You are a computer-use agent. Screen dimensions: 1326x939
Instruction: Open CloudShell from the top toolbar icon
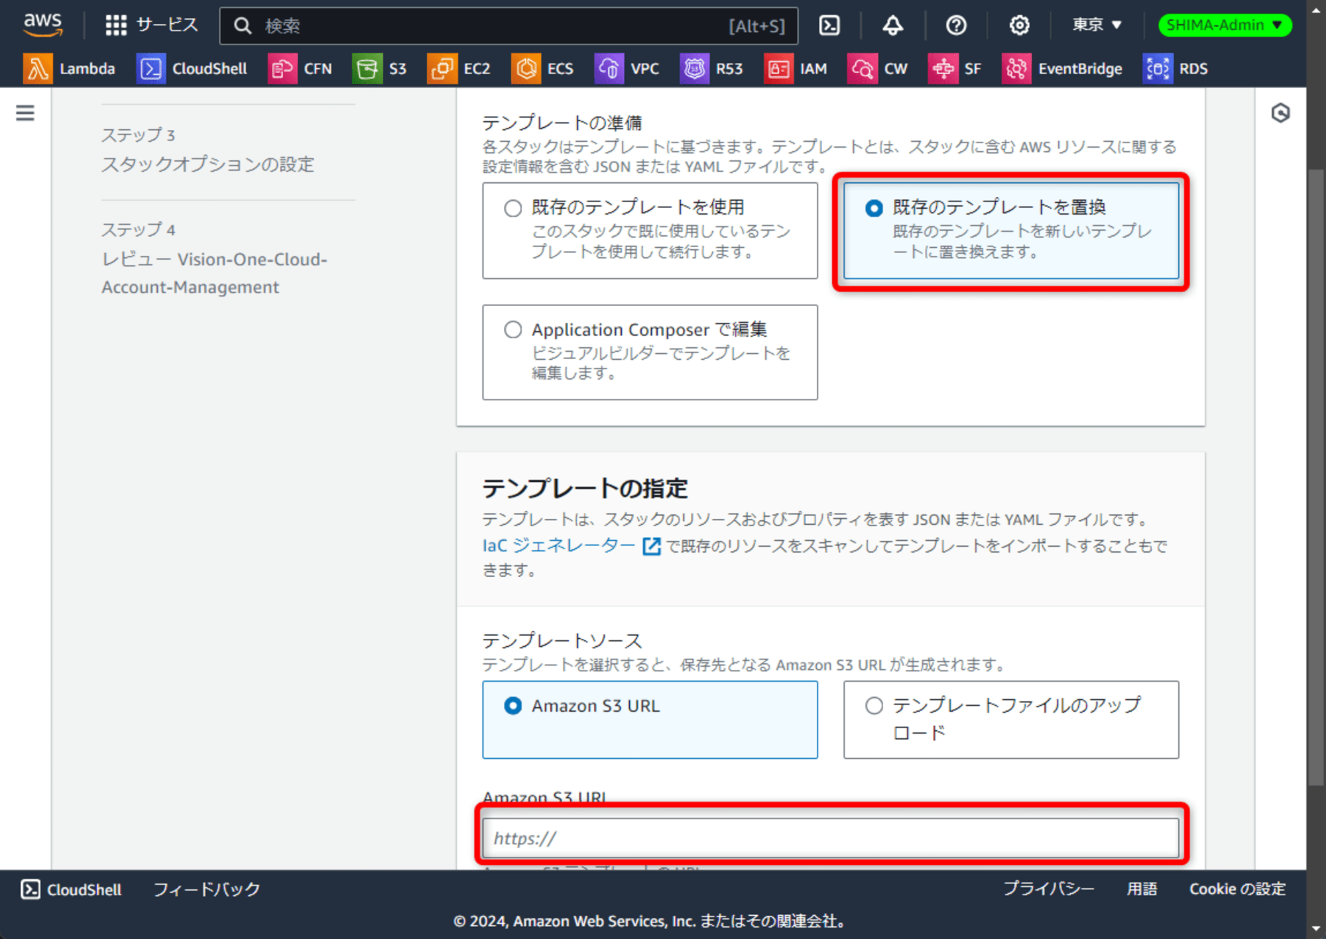[829, 25]
